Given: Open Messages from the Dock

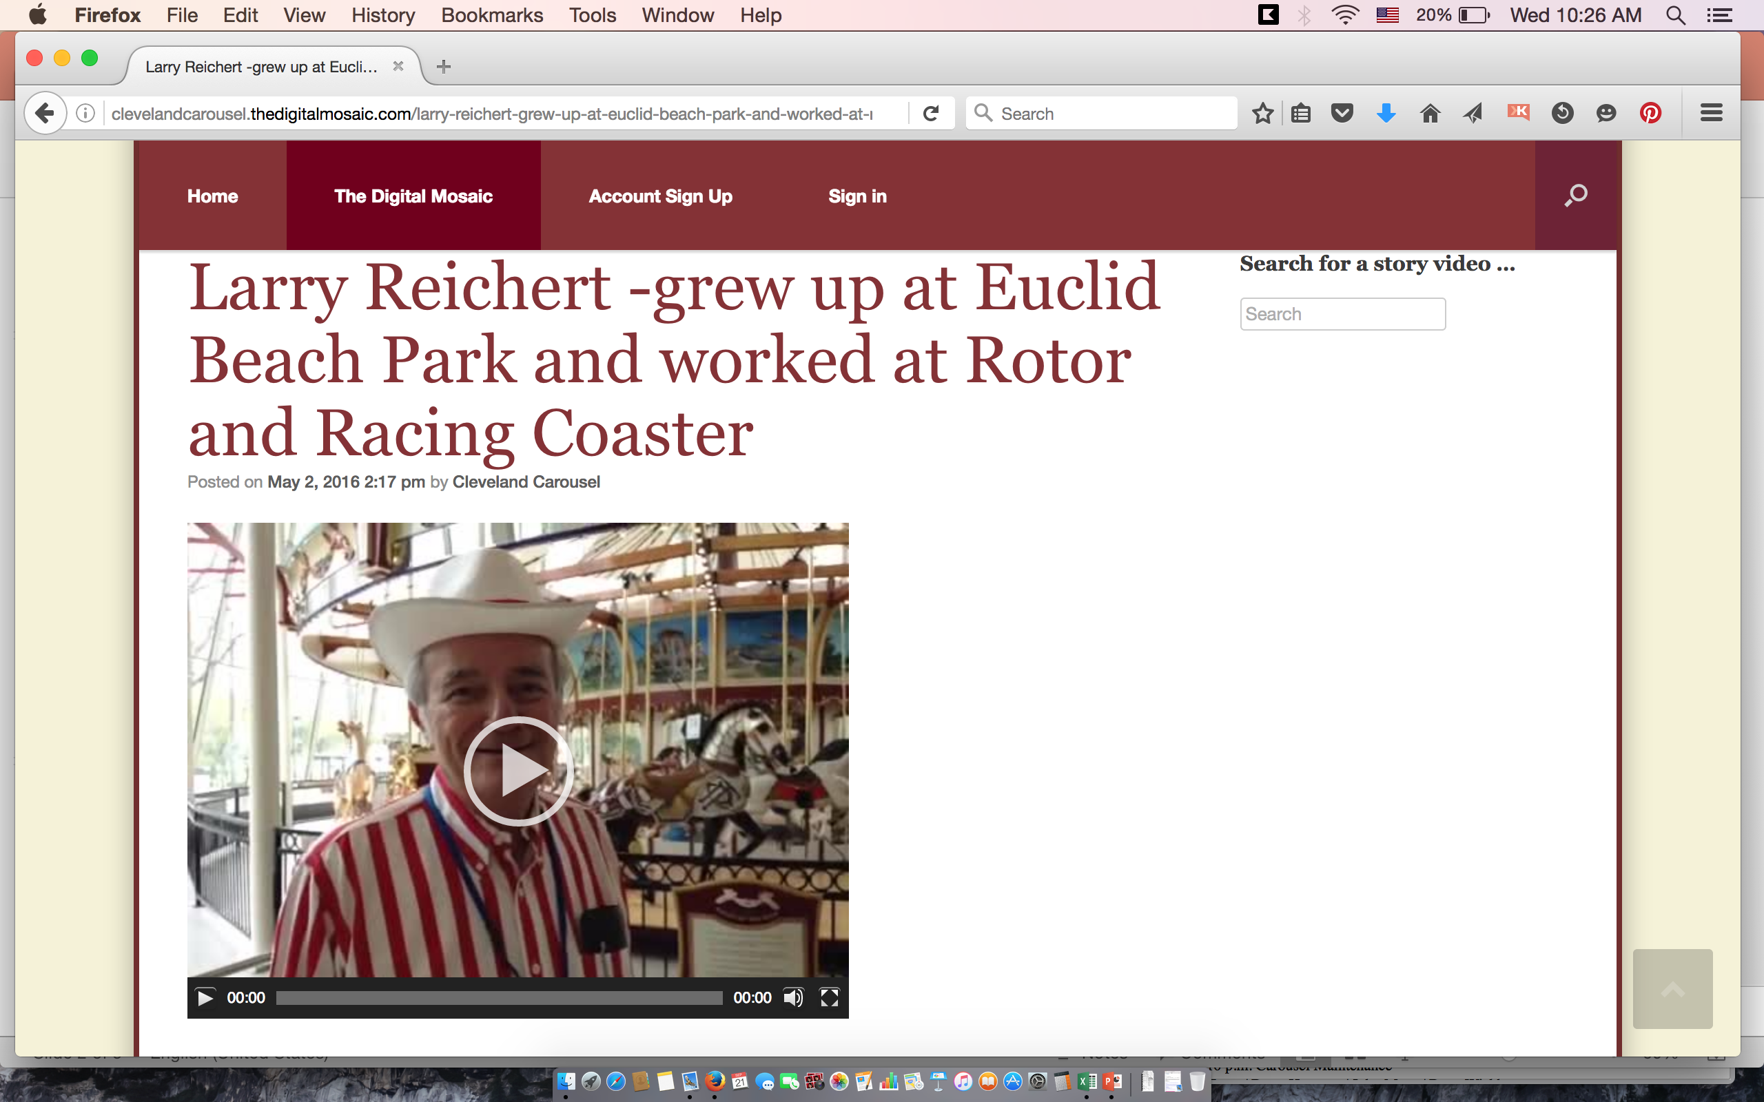Looking at the screenshot, I should 765,1081.
